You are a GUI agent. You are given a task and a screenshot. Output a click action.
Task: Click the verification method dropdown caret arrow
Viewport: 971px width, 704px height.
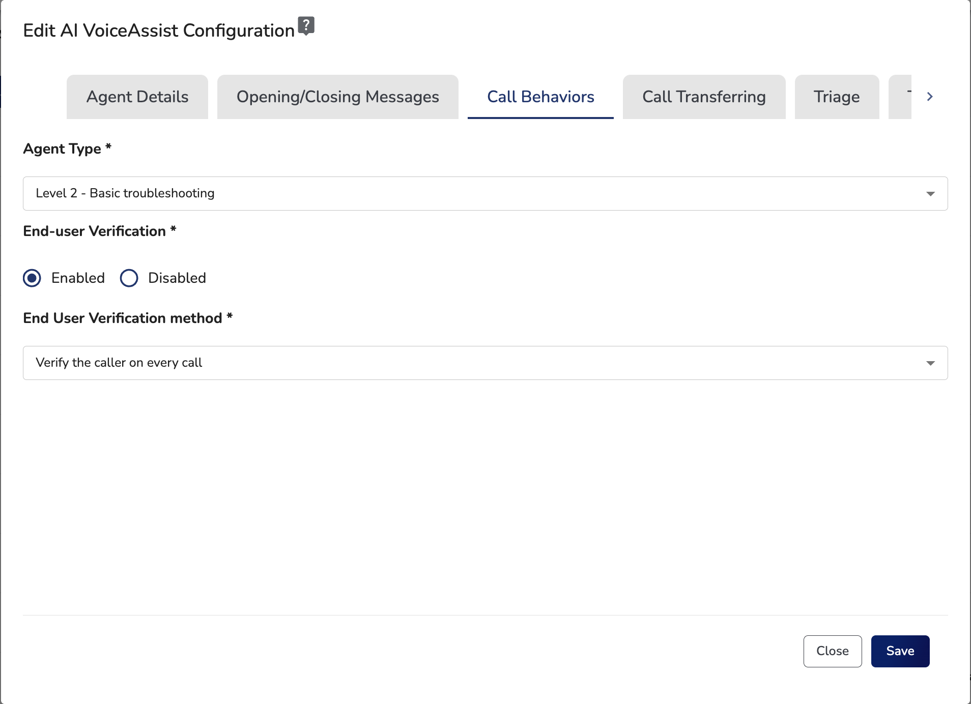(x=930, y=363)
